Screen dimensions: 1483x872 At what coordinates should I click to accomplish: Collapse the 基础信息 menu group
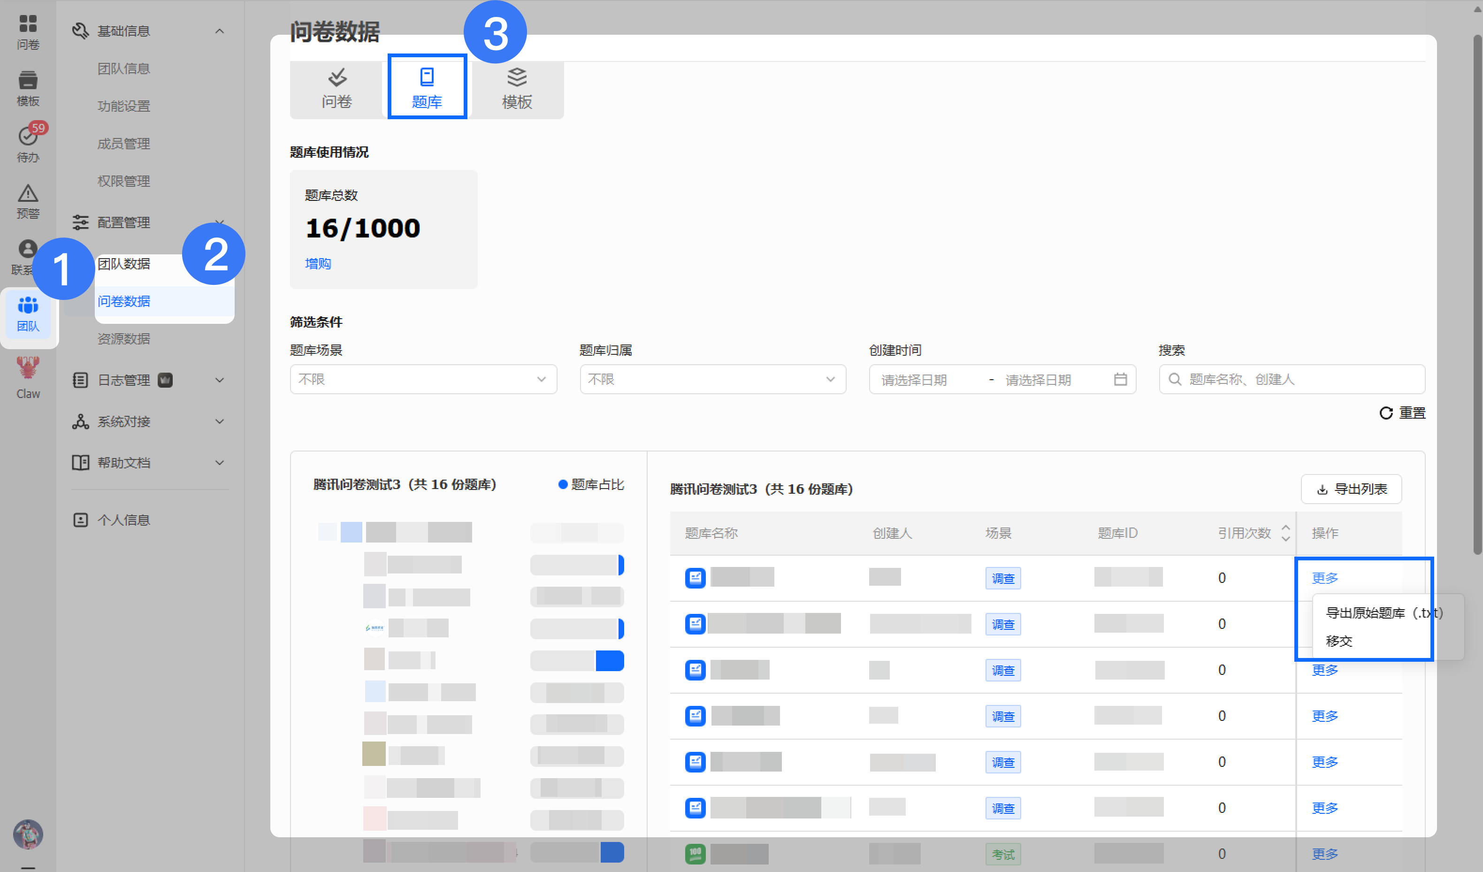[x=220, y=31]
